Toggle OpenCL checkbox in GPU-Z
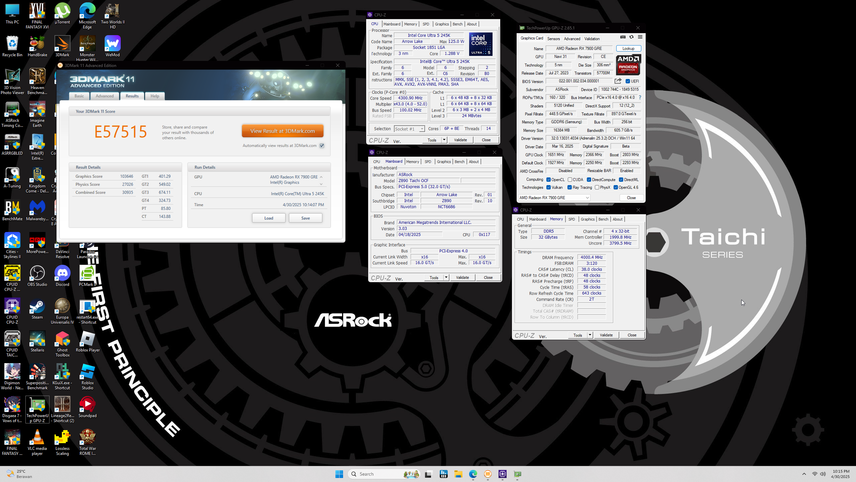 pyautogui.click(x=548, y=180)
